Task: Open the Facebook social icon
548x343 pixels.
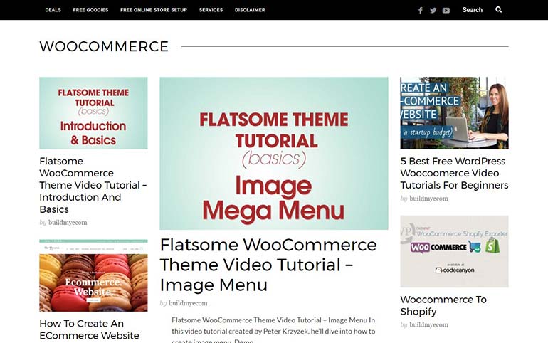Action: click(421, 10)
